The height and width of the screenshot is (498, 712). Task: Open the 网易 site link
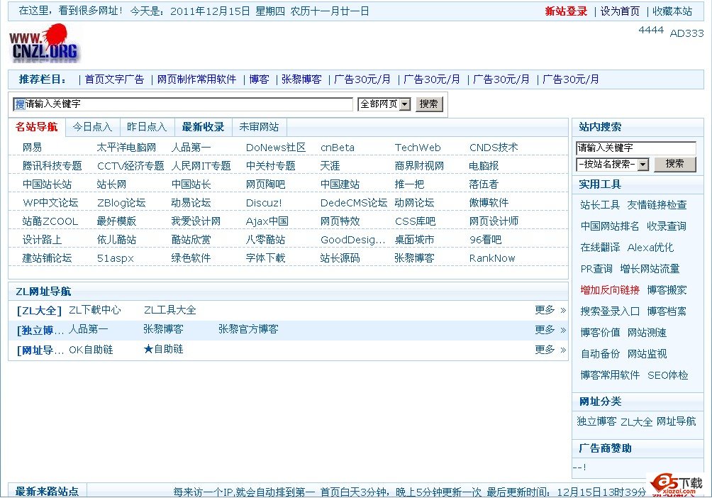point(32,148)
